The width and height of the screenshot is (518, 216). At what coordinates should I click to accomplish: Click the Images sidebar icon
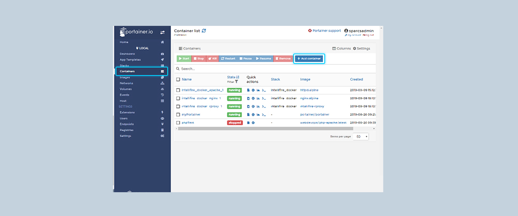click(x=162, y=77)
